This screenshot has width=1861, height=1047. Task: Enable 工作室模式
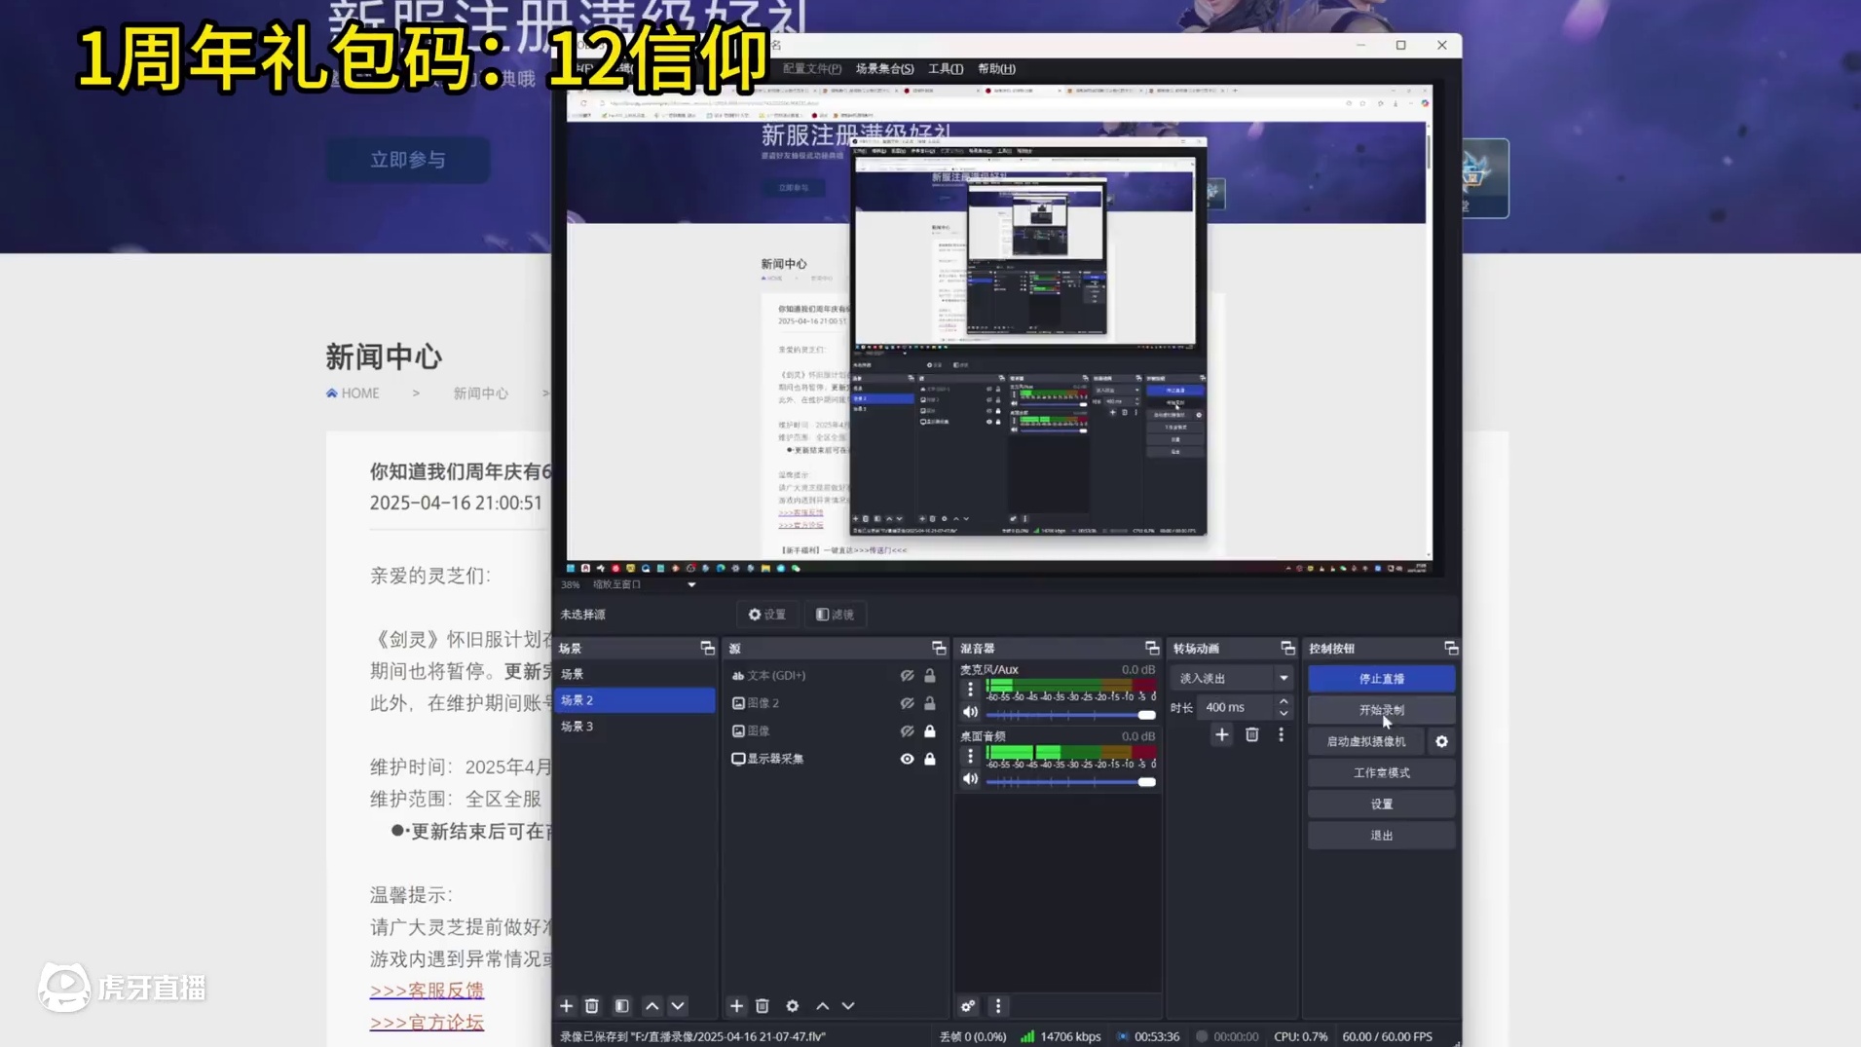coord(1380,772)
